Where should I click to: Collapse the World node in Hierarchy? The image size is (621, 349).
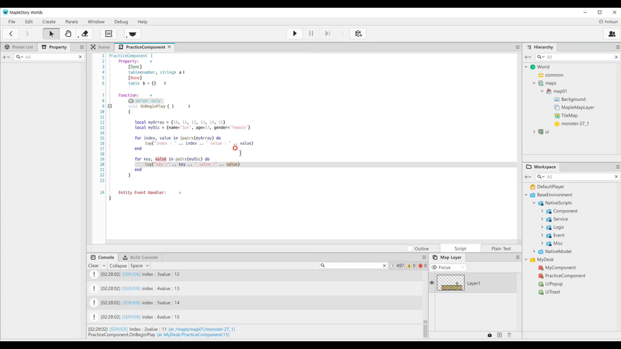coord(527,67)
